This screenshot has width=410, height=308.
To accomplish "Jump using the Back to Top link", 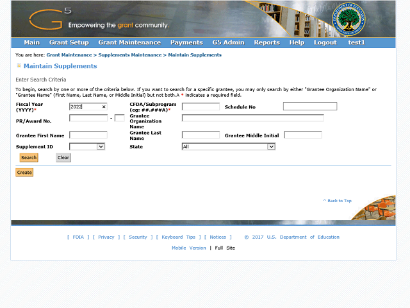I will click(338, 201).
